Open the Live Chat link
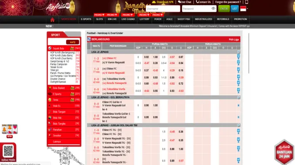Viewport: 295px width, 165px height. point(184,2)
